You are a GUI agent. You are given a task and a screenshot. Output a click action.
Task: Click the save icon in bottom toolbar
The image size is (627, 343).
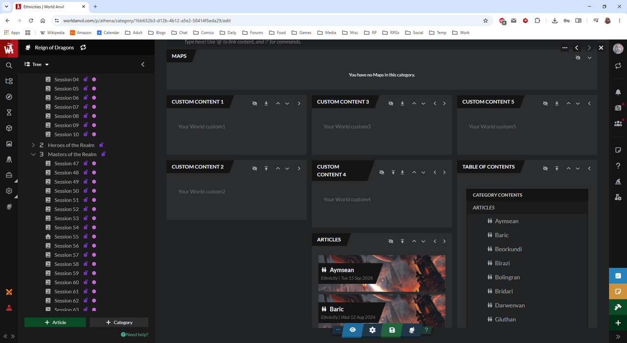pos(392,330)
